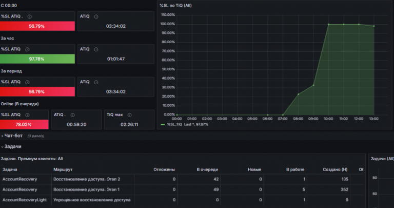
Task: Click the 100.00% y-axis label on chart
Action: point(168,24)
